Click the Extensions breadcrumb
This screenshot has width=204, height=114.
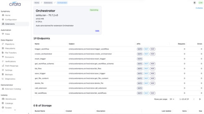click(48, 3)
